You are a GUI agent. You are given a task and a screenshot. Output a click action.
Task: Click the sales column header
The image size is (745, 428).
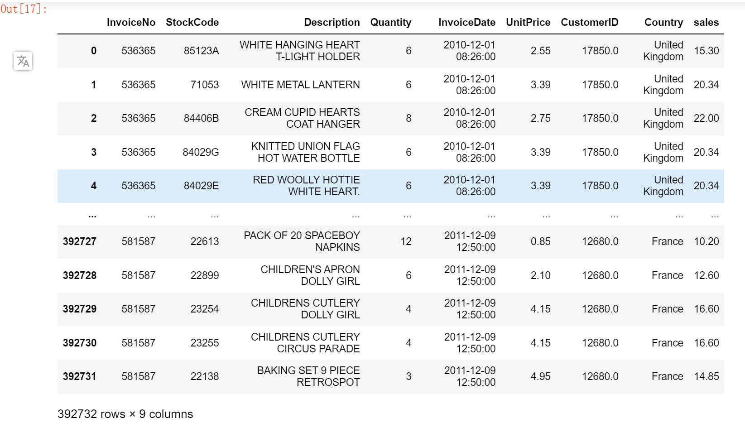706,22
